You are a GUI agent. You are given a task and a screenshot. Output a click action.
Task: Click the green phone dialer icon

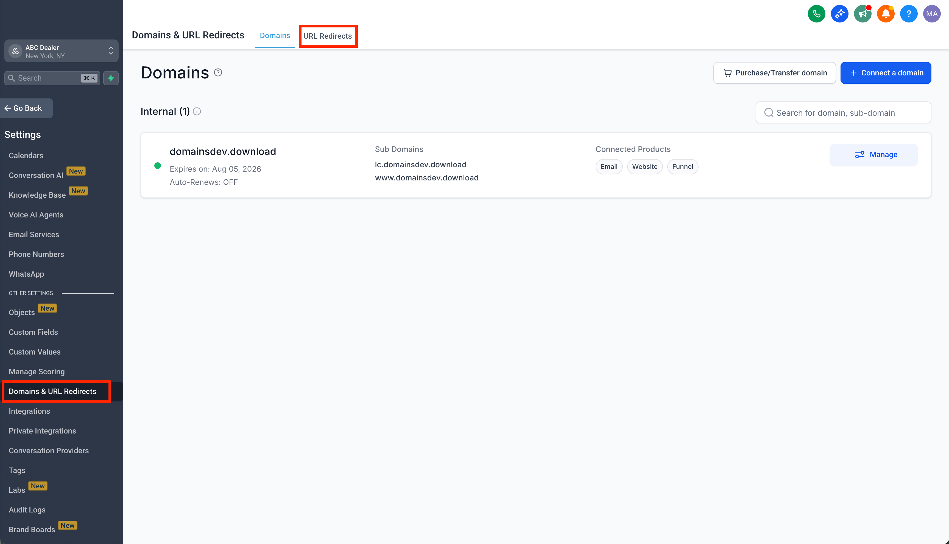click(816, 14)
